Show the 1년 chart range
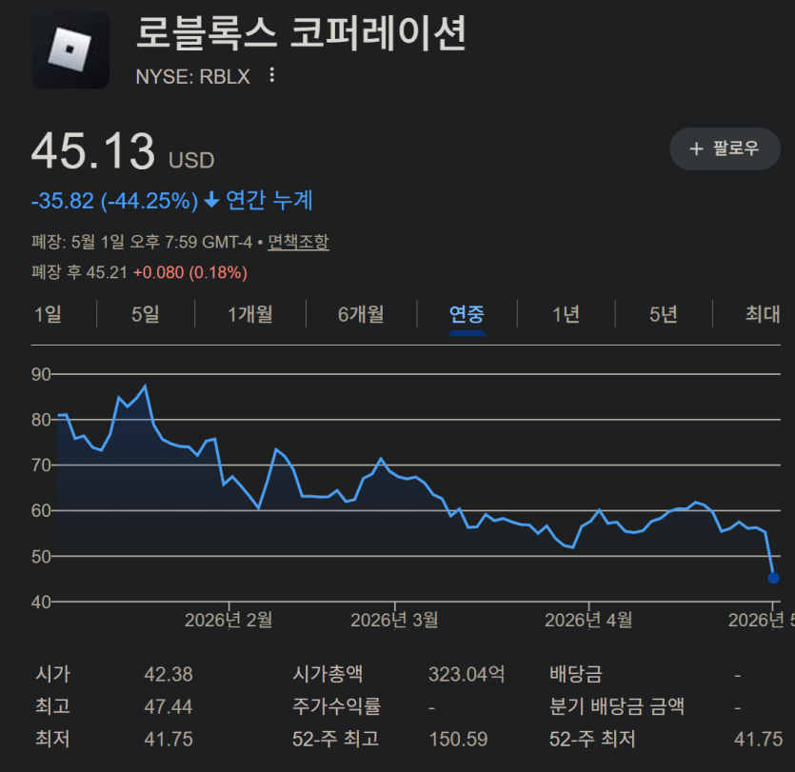 566,314
